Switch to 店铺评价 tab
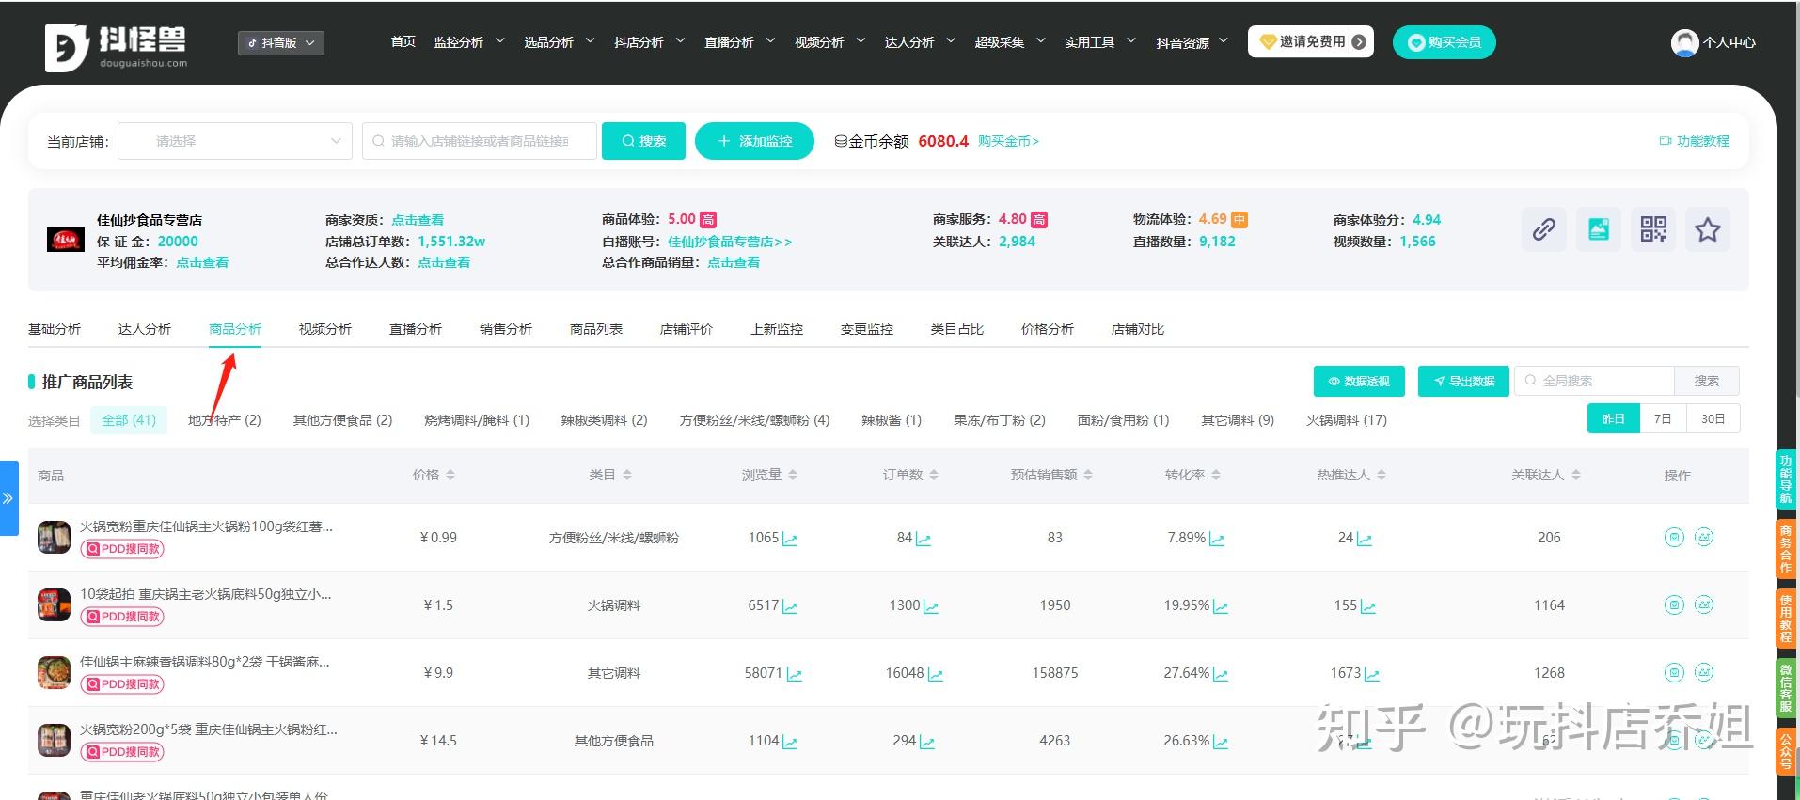The width and height of the screenshot is (1800, 800). pos(687,329)
